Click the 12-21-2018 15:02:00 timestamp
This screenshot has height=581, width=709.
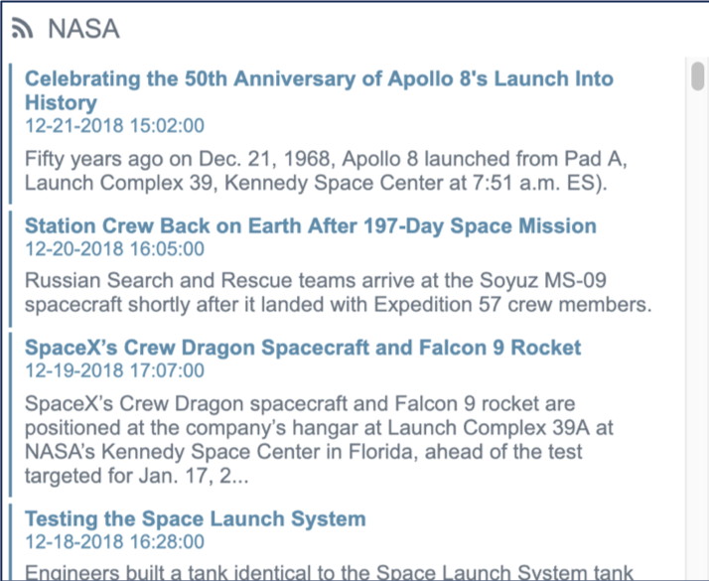[x=114, y=125]
